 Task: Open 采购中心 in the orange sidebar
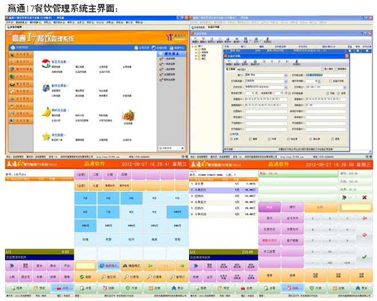click(21, 77)
